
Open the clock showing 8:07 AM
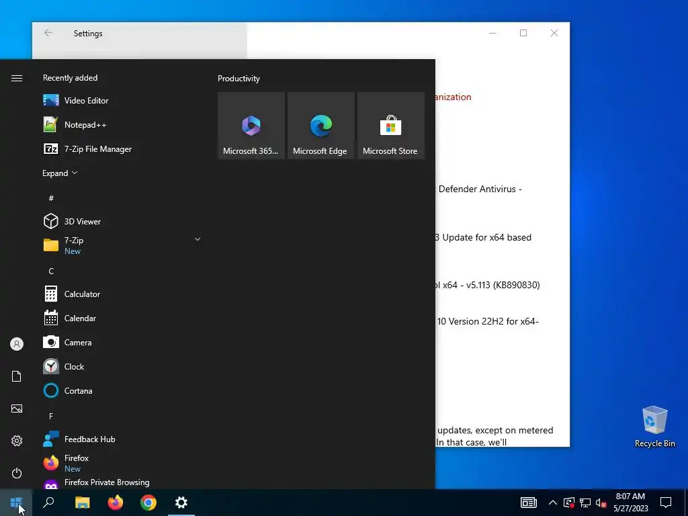tap(630, 503)
